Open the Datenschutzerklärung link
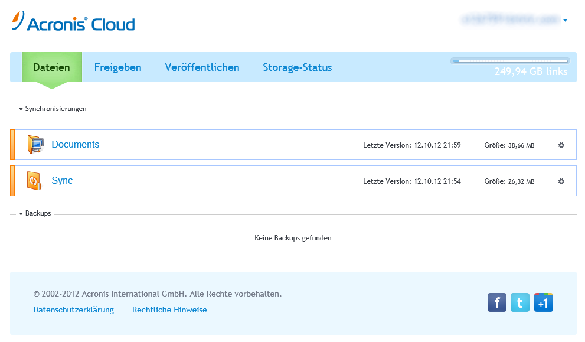585x342 pixels. 74,310
